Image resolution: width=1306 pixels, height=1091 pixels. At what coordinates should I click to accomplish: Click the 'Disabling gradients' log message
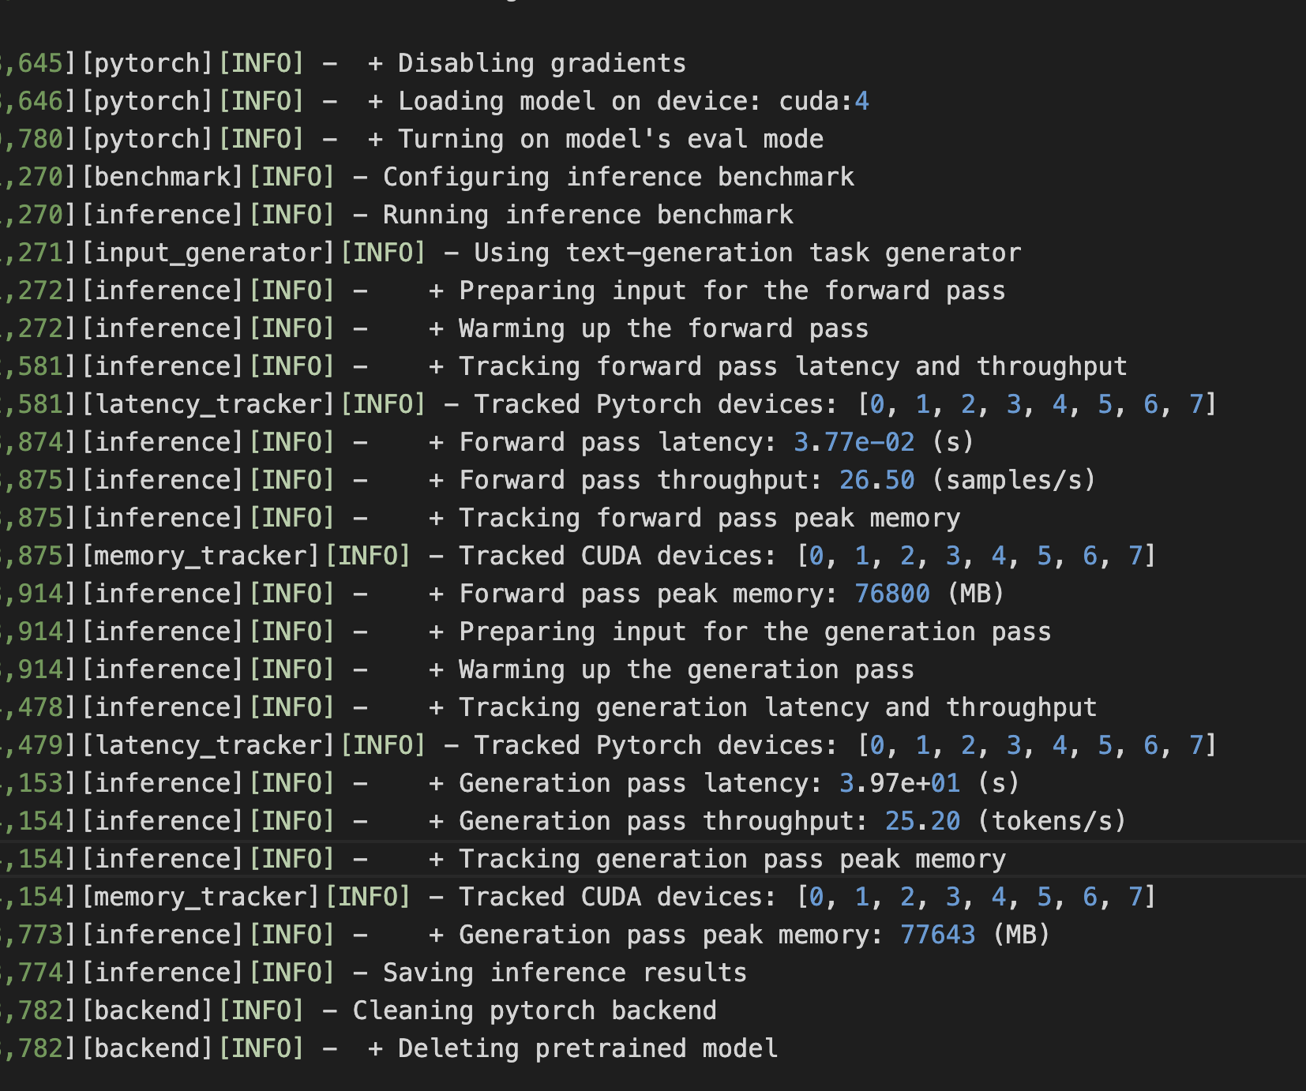coord(542,63)
